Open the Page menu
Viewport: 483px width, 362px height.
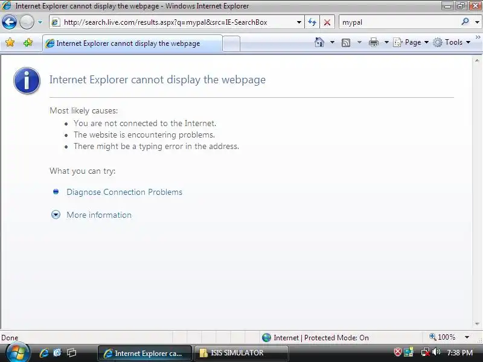(411, 42)
